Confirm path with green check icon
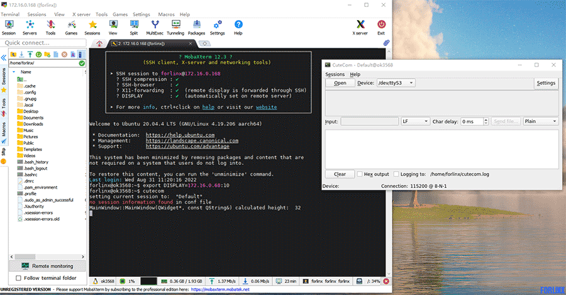 click(82, 63)
